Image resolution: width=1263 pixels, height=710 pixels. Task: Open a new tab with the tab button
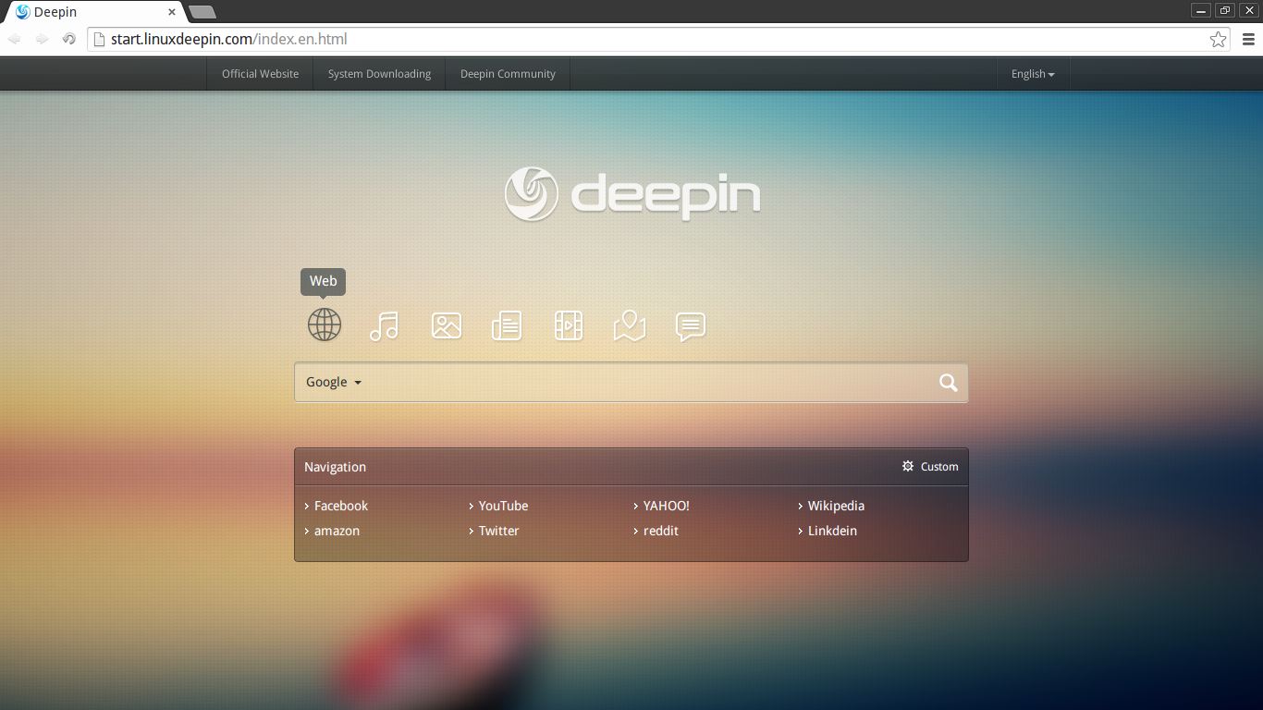click(202, 12)
